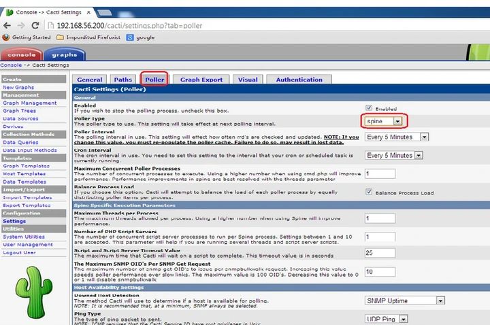Open the Downed Host Detection SNMP Uptime dropdown
Image resolution: width=490 pixels, height=325 pixels.
[404, 301]
